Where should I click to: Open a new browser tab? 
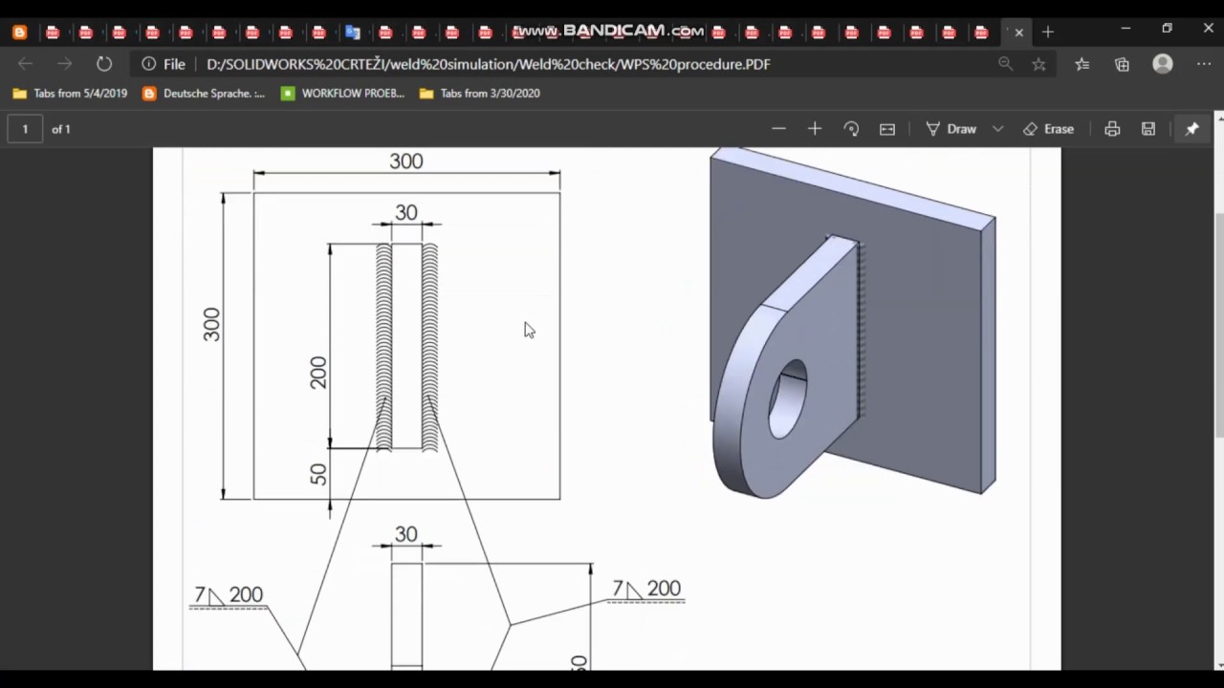[1048, 32]
